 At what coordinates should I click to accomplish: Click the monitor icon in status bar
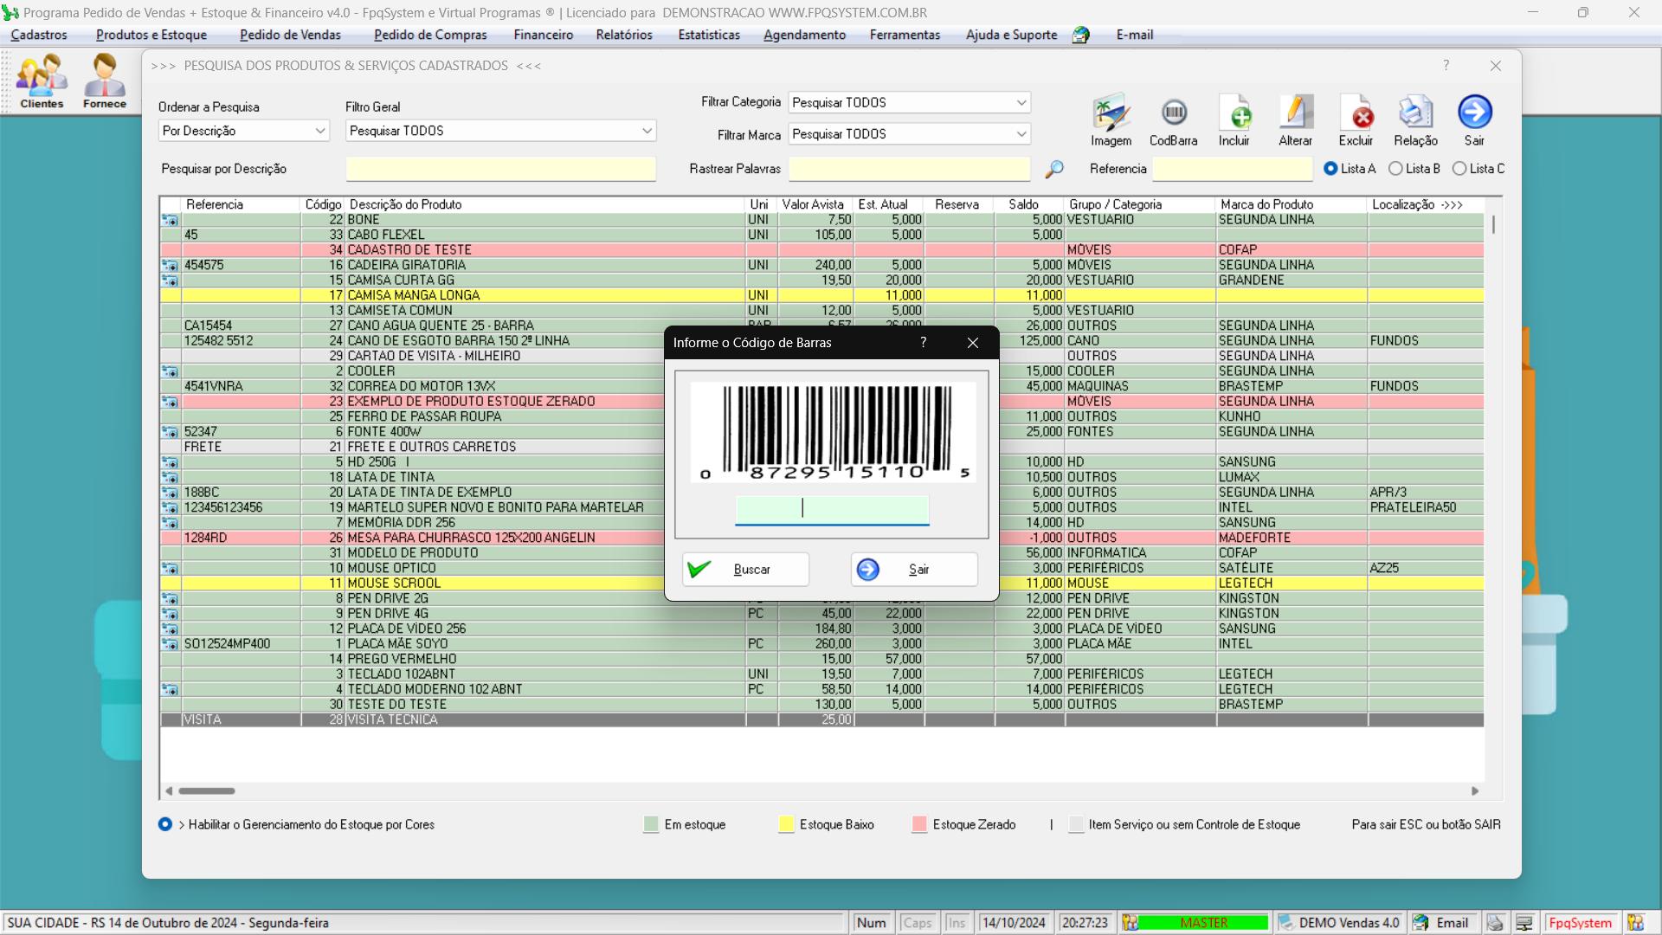(1524, 923)
